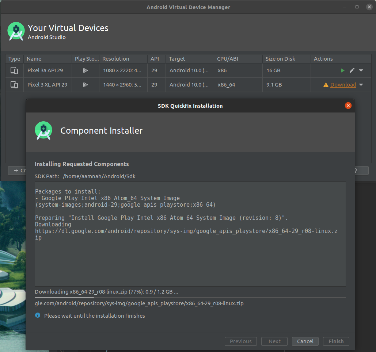Click the info icon beside wait message
The width and height of the screenshot is (376, 352).
coord(38,315)
